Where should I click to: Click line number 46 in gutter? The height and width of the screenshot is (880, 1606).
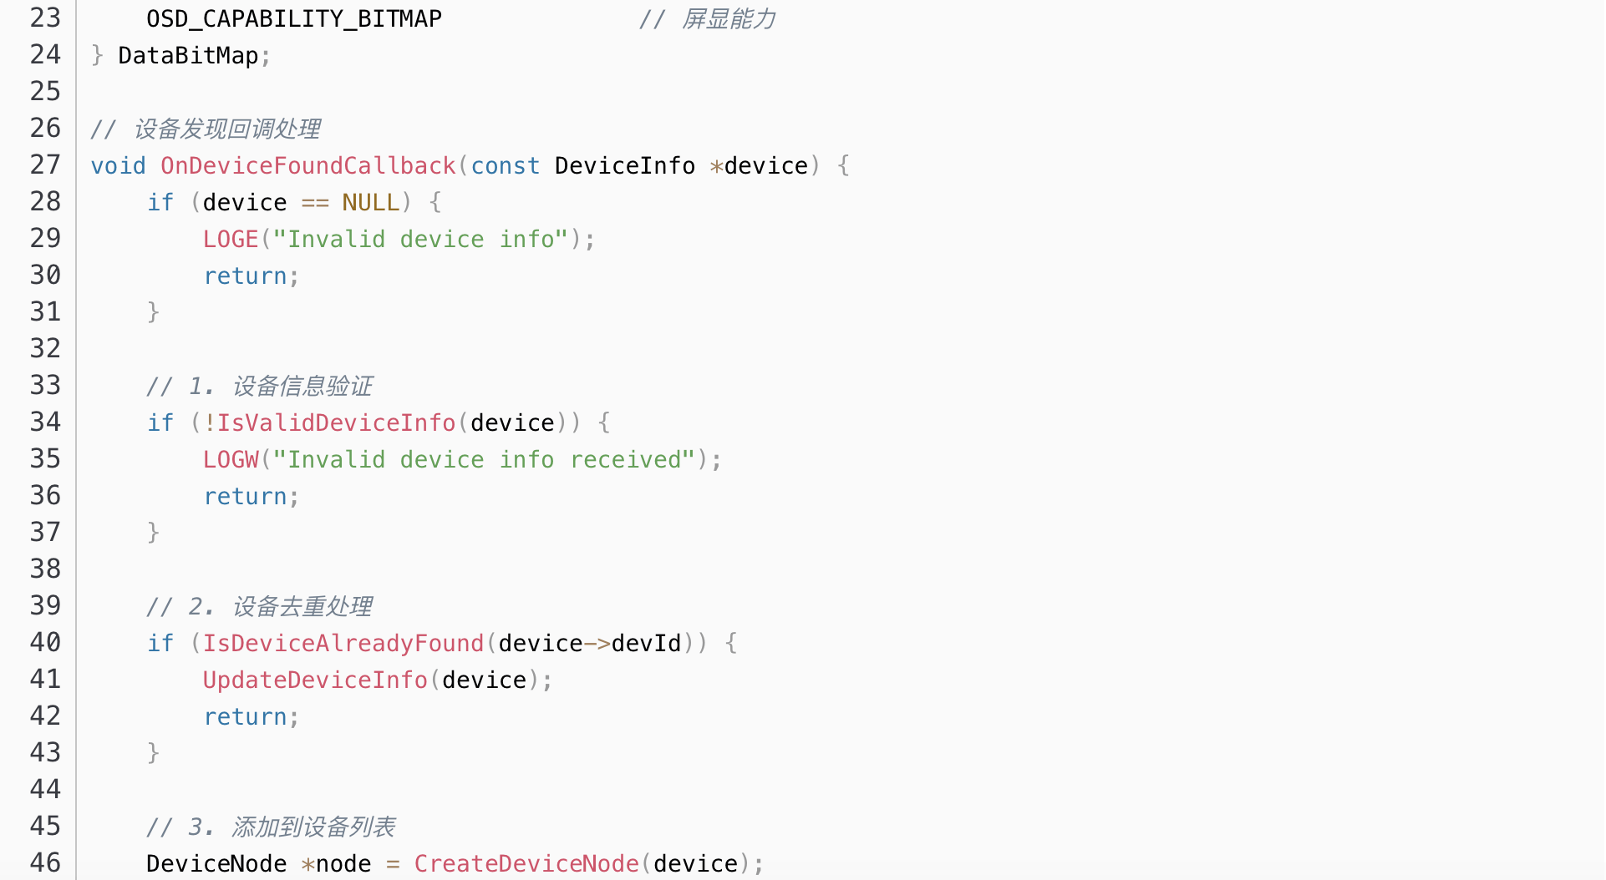tap(45, 862)
